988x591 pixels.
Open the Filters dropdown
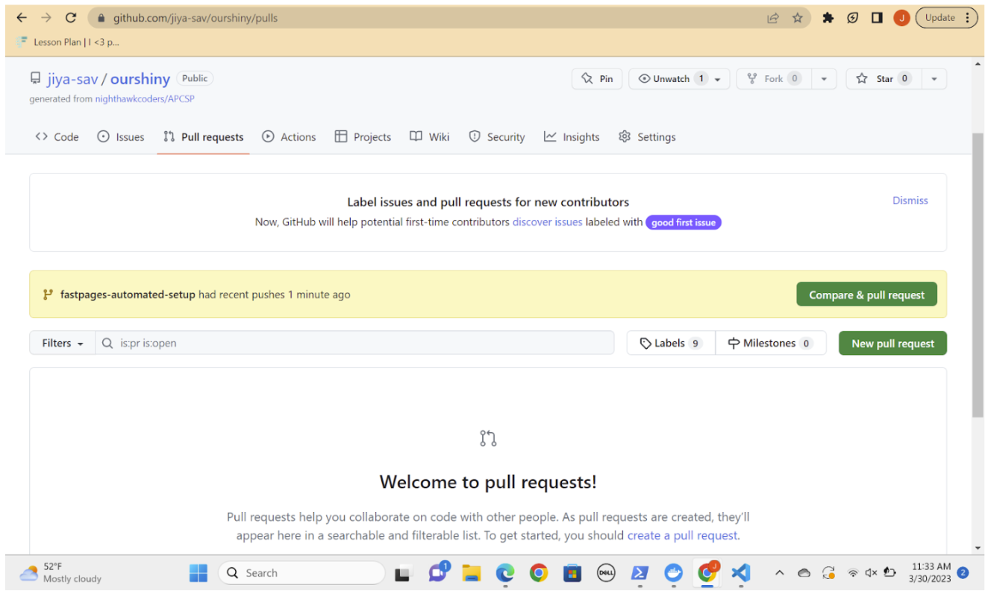[63, 343]
